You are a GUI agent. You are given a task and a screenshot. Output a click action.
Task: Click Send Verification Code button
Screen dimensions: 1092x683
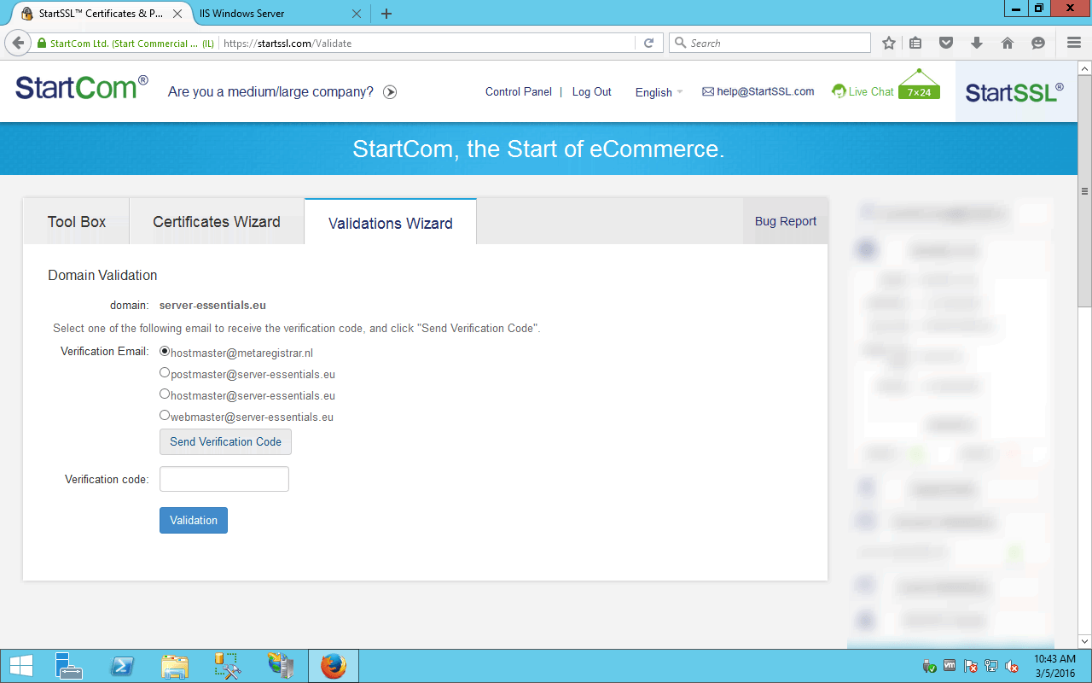tap(226, 441)
